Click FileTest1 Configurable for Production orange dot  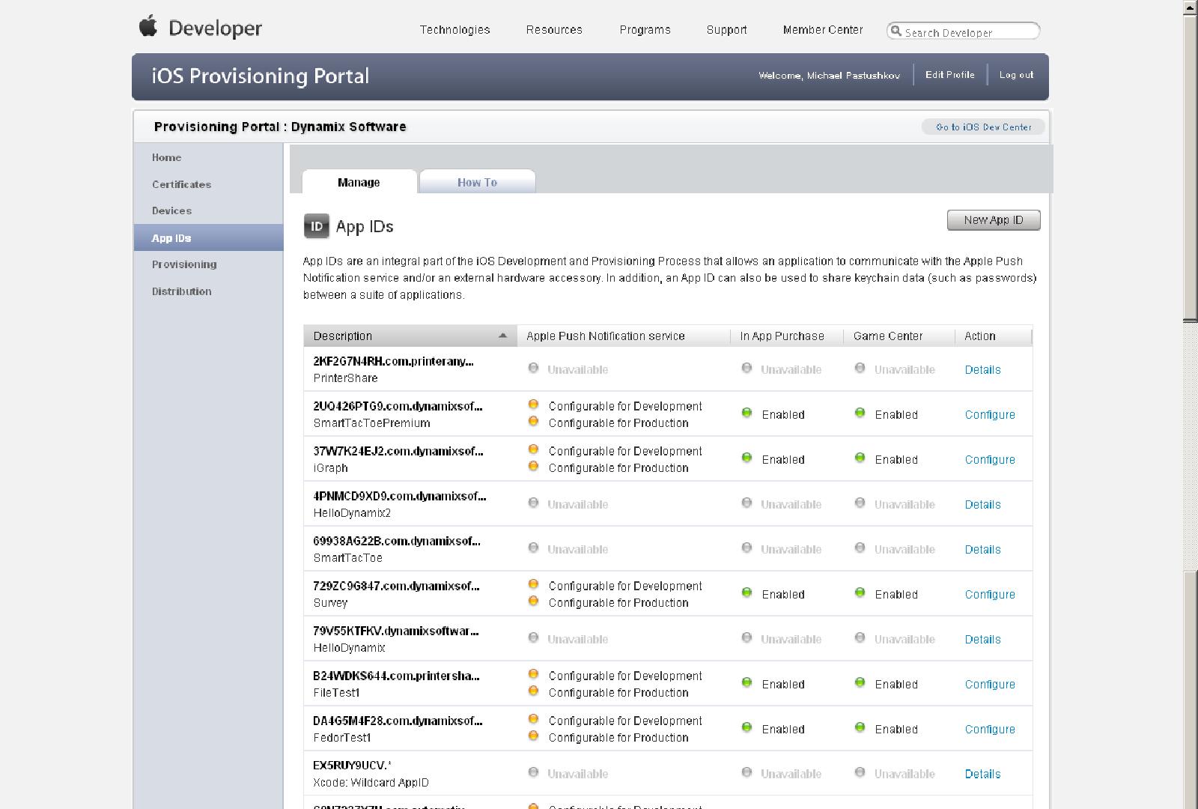click(x=533, y=691)
